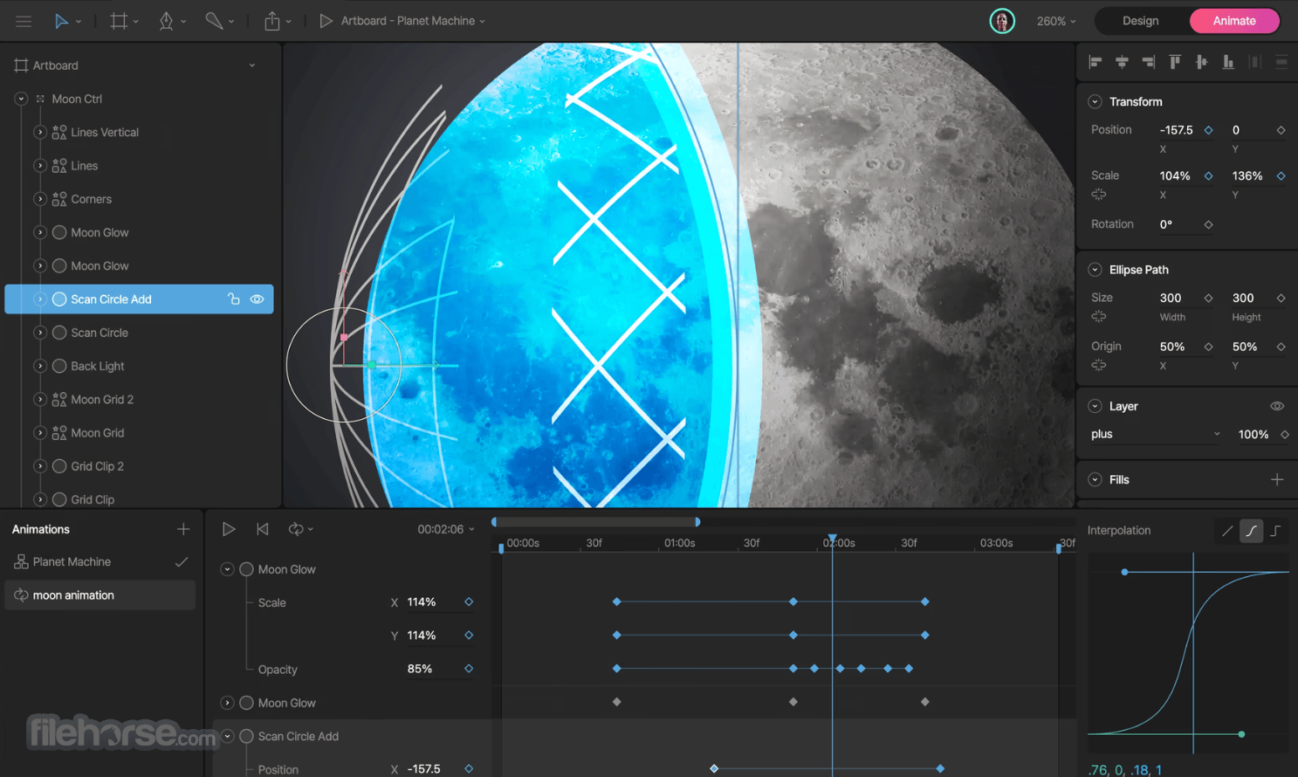This screenshot has height=777, width=1298.
Task: Add a new animation
Action: point(183,530)
